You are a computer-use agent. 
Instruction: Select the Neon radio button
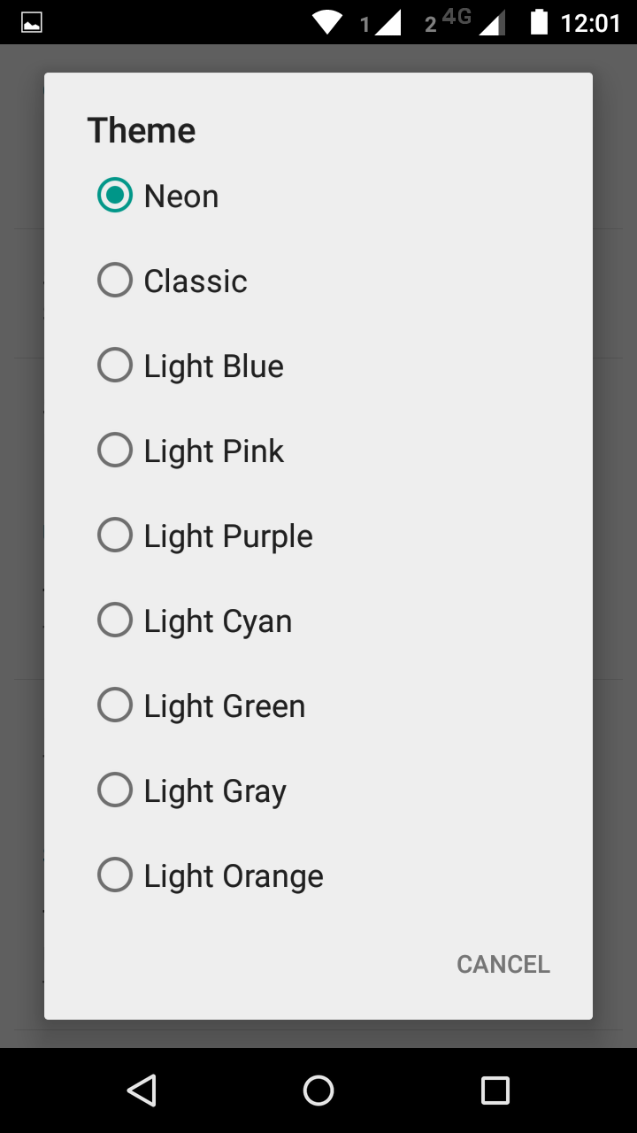pyautogui.click(x=115, y=196)
